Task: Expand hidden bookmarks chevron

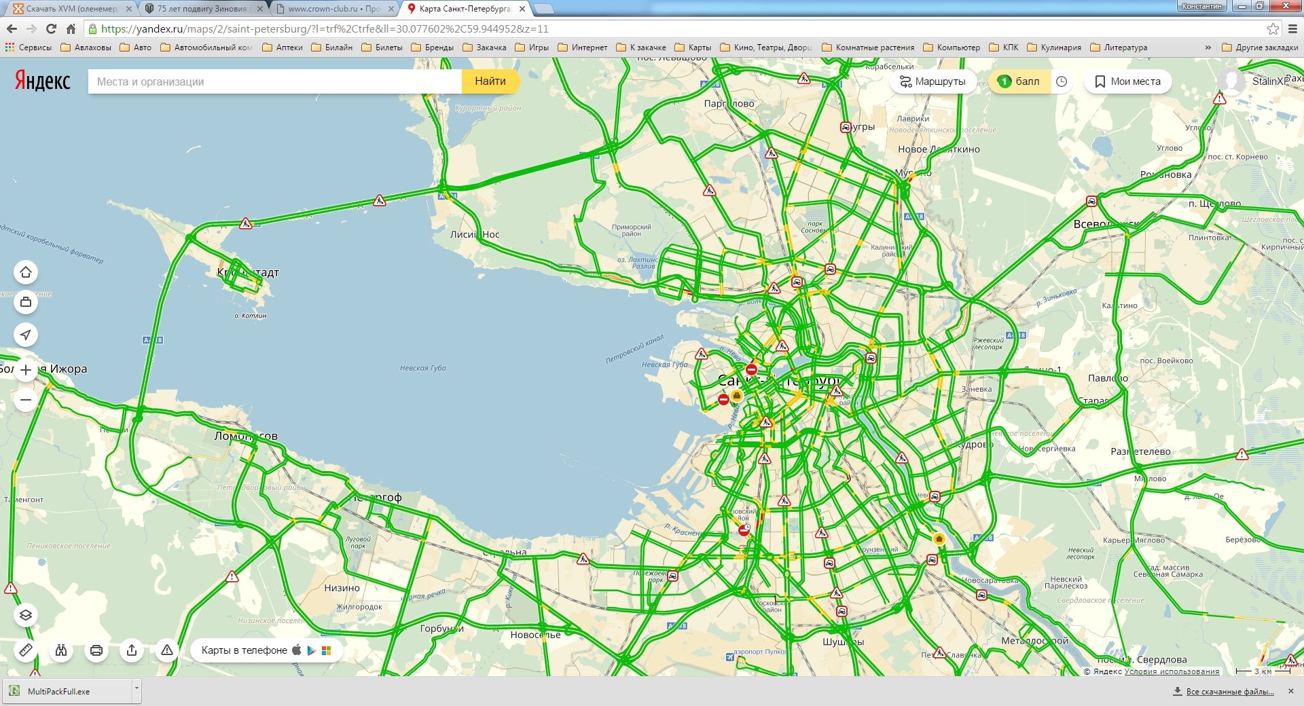Action: [x=1208, y=48]
